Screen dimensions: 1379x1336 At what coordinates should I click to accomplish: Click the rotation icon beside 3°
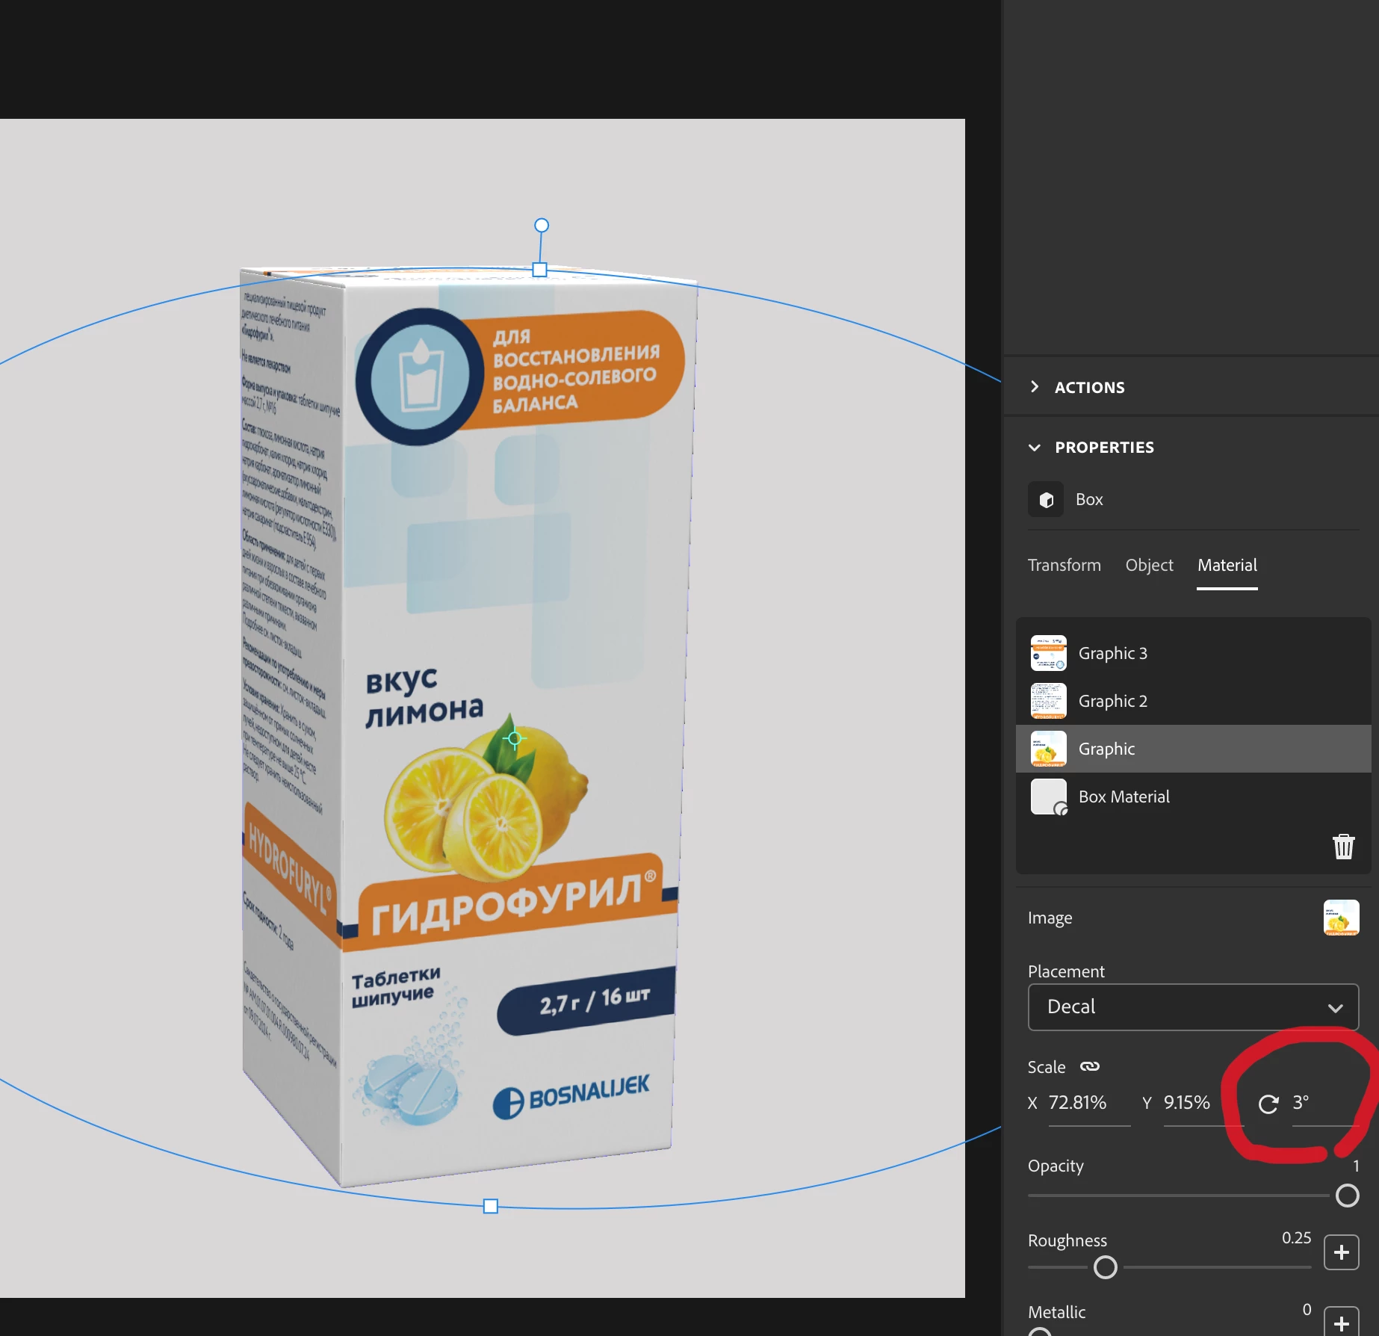[x=1268, y=1104]
